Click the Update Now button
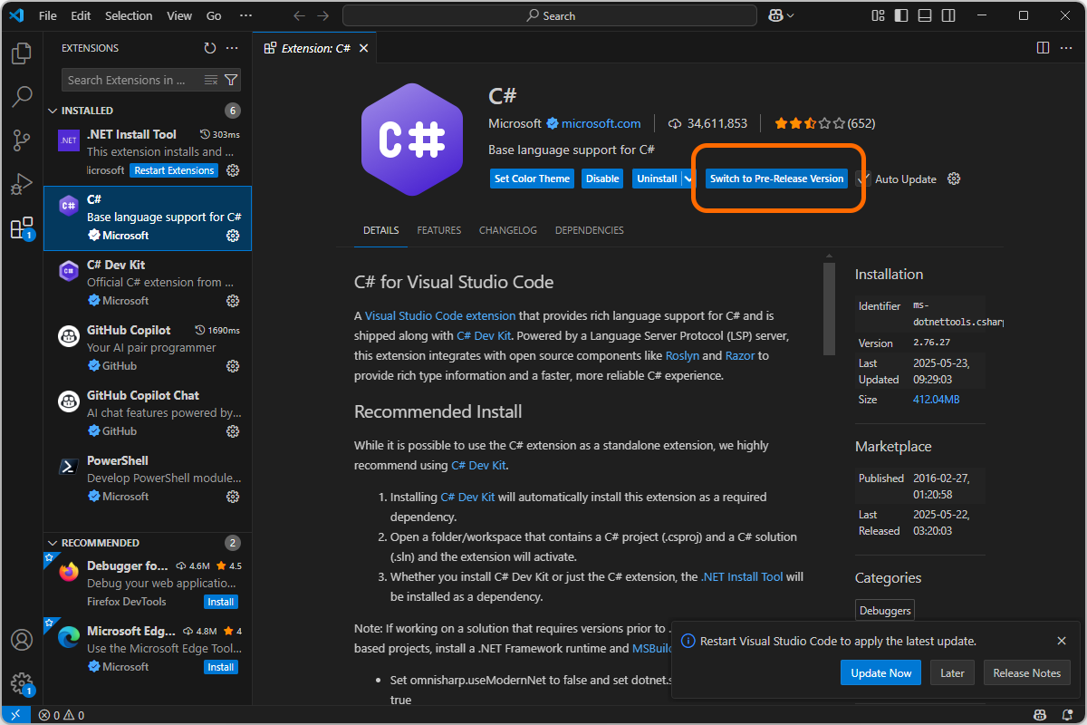Viewport: 1087px width, 725px height. (x=880, y=672)
